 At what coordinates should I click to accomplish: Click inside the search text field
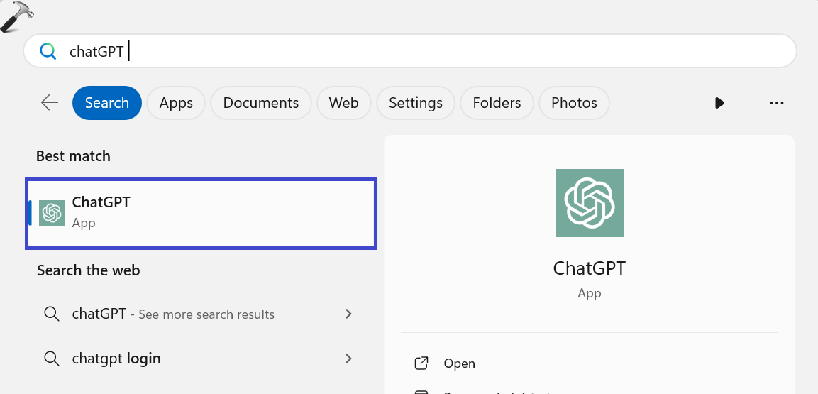(x=426, y=52)
